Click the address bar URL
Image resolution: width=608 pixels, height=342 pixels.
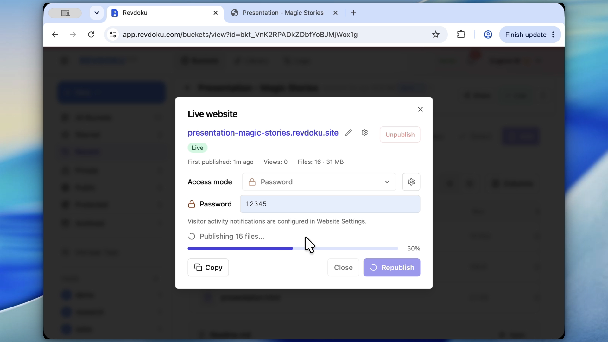pos(240,35)
